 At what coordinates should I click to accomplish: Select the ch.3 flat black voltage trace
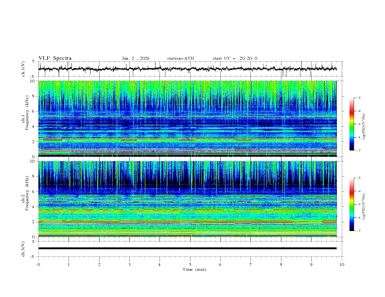point(187,248)
